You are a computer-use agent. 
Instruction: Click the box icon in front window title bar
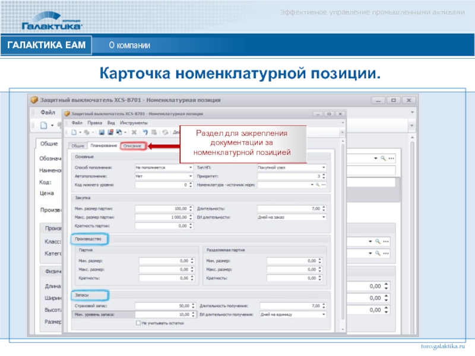click(x=67, y=114)
